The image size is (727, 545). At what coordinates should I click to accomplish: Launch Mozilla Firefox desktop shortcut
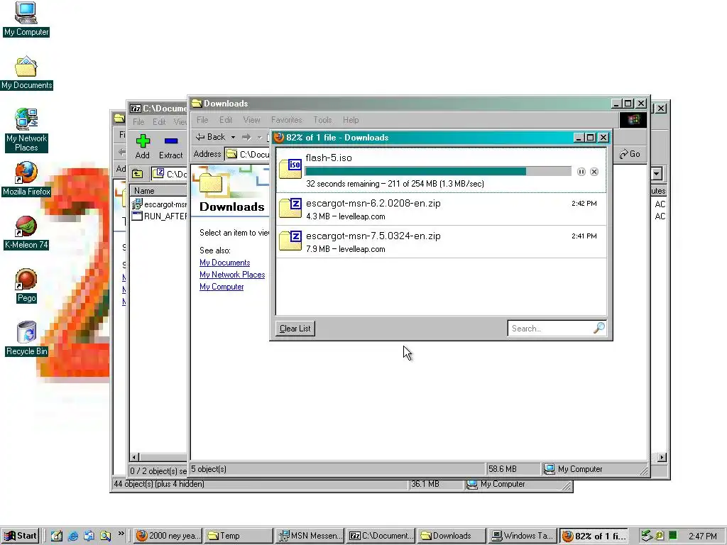tap(26, 179)
